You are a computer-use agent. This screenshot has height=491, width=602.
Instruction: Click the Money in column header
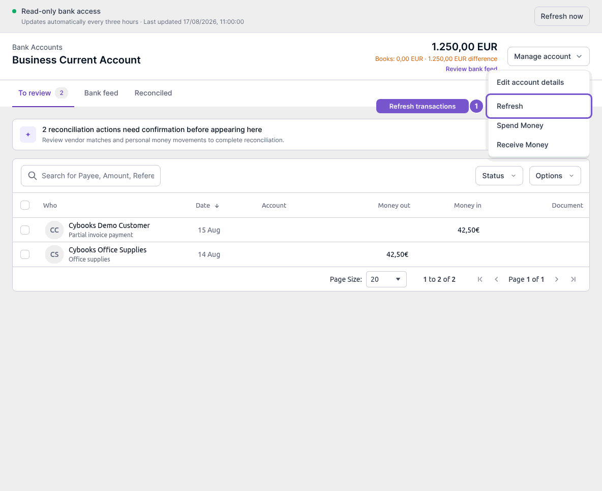pyautogui.click(x=468, y=206)
